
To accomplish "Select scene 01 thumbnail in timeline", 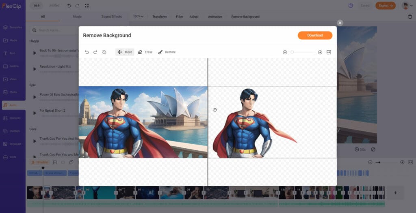I will pos(35,193).
